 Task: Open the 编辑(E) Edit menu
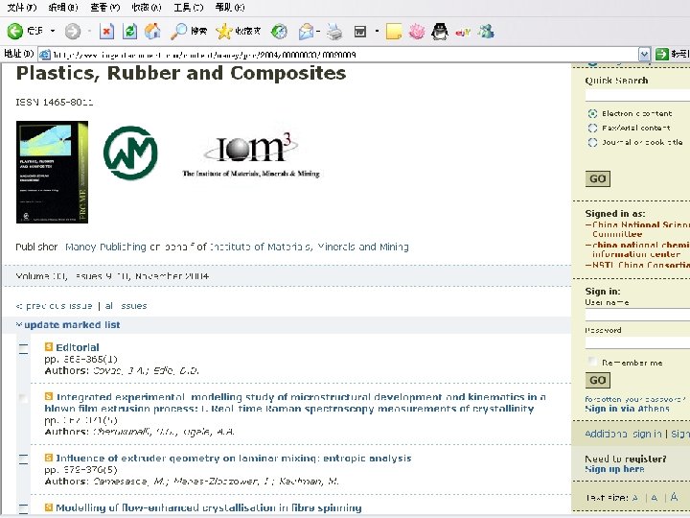click(x=63, y=7)
